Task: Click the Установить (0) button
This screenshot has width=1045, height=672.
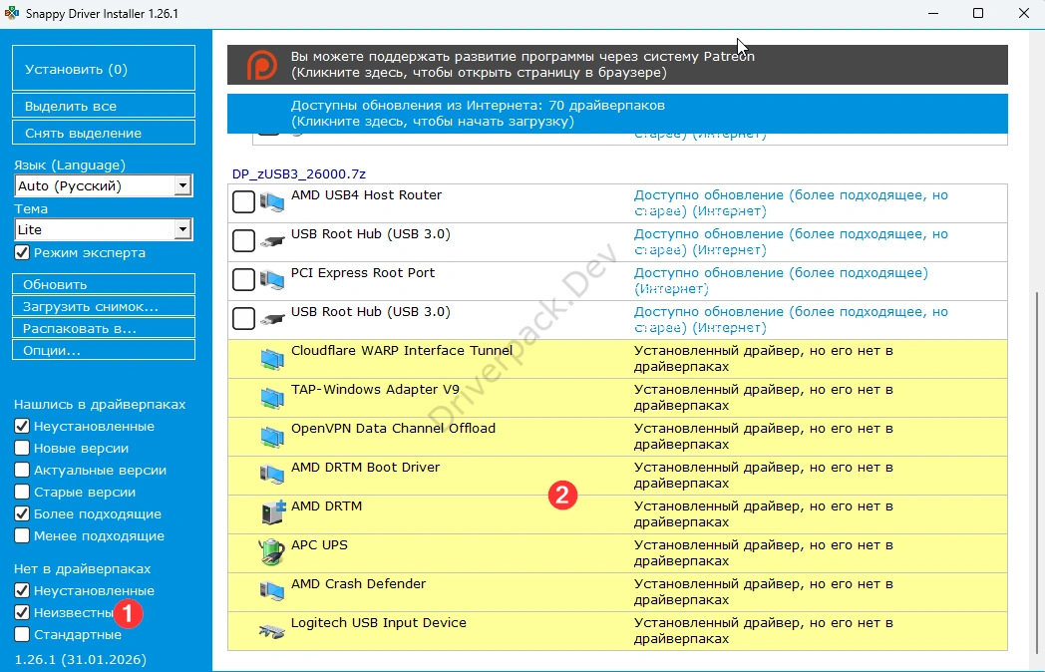Action: (x=104, y=68)
